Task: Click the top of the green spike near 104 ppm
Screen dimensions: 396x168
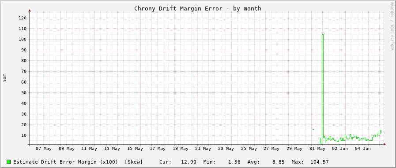Action: (x=323, y=34)
